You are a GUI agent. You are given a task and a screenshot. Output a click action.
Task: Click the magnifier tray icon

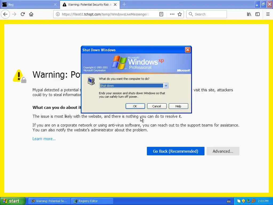click(x=253, y=201)
